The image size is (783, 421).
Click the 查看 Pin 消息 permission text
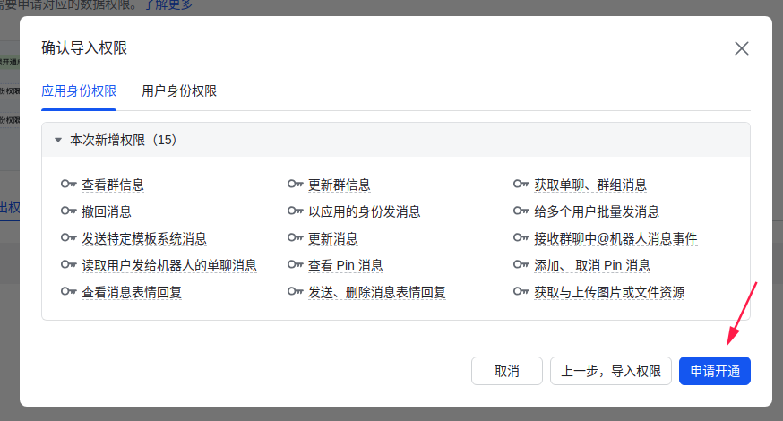click(346, 265)
